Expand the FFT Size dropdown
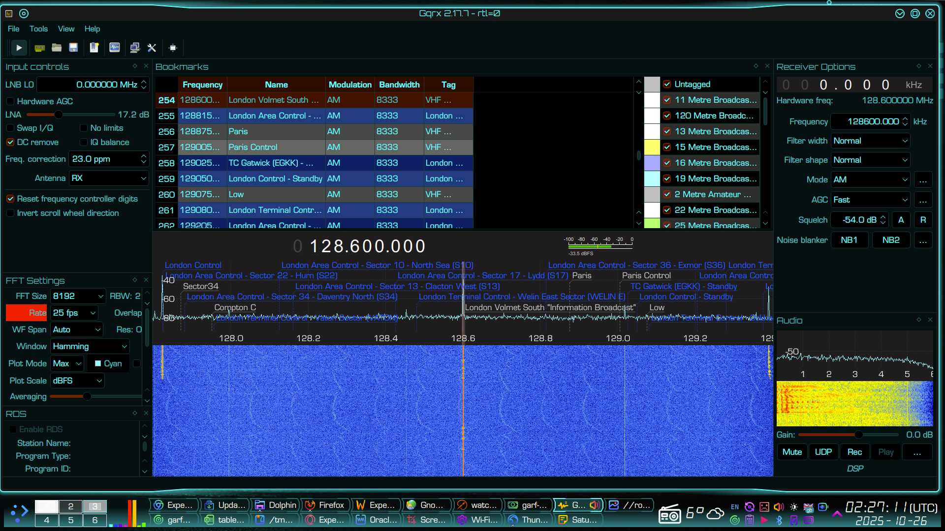 (x=78, y=296)
